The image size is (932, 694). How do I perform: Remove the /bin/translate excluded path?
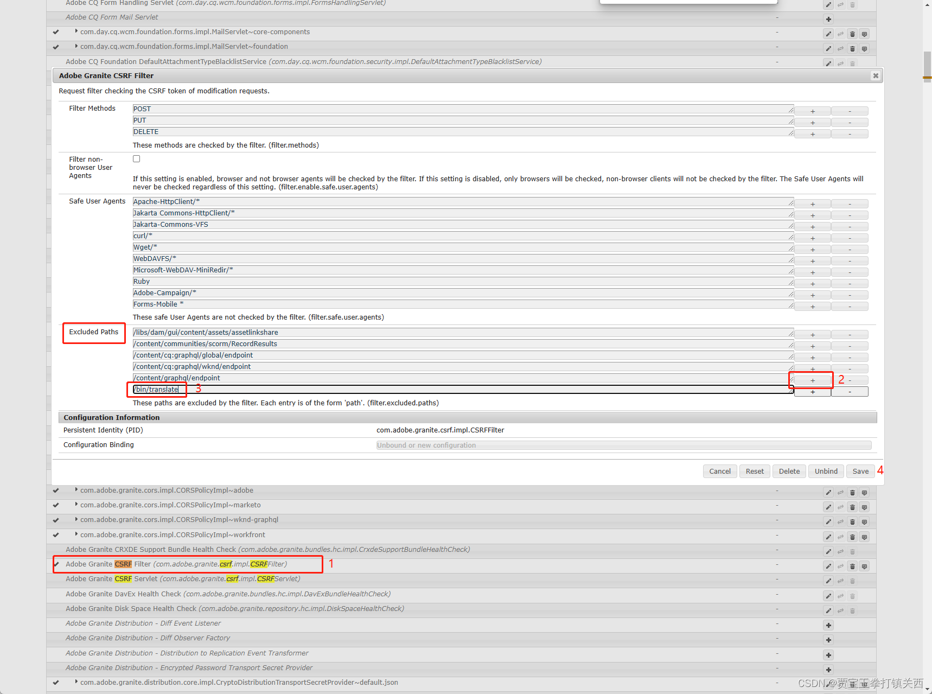coord(850,392)
